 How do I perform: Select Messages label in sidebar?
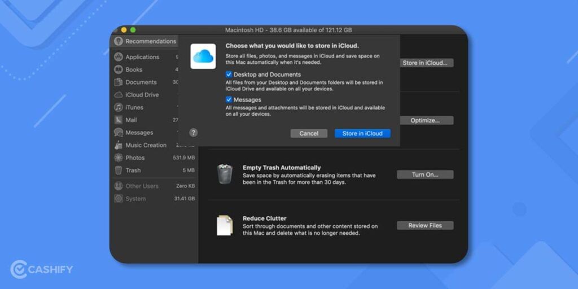click(139, 132)
